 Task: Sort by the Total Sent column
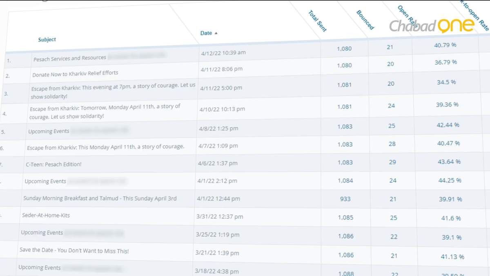317,21
